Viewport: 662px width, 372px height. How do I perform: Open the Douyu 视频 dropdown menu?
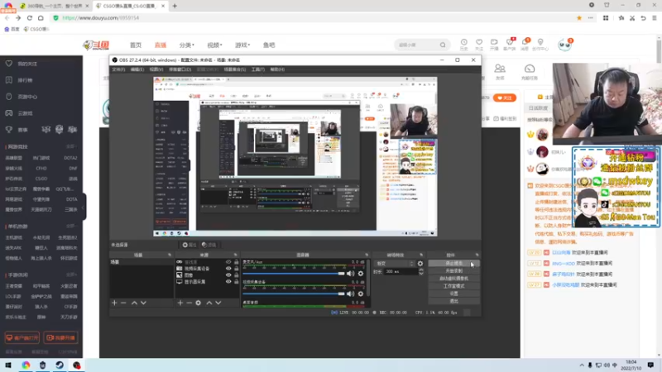click(214, 45)
